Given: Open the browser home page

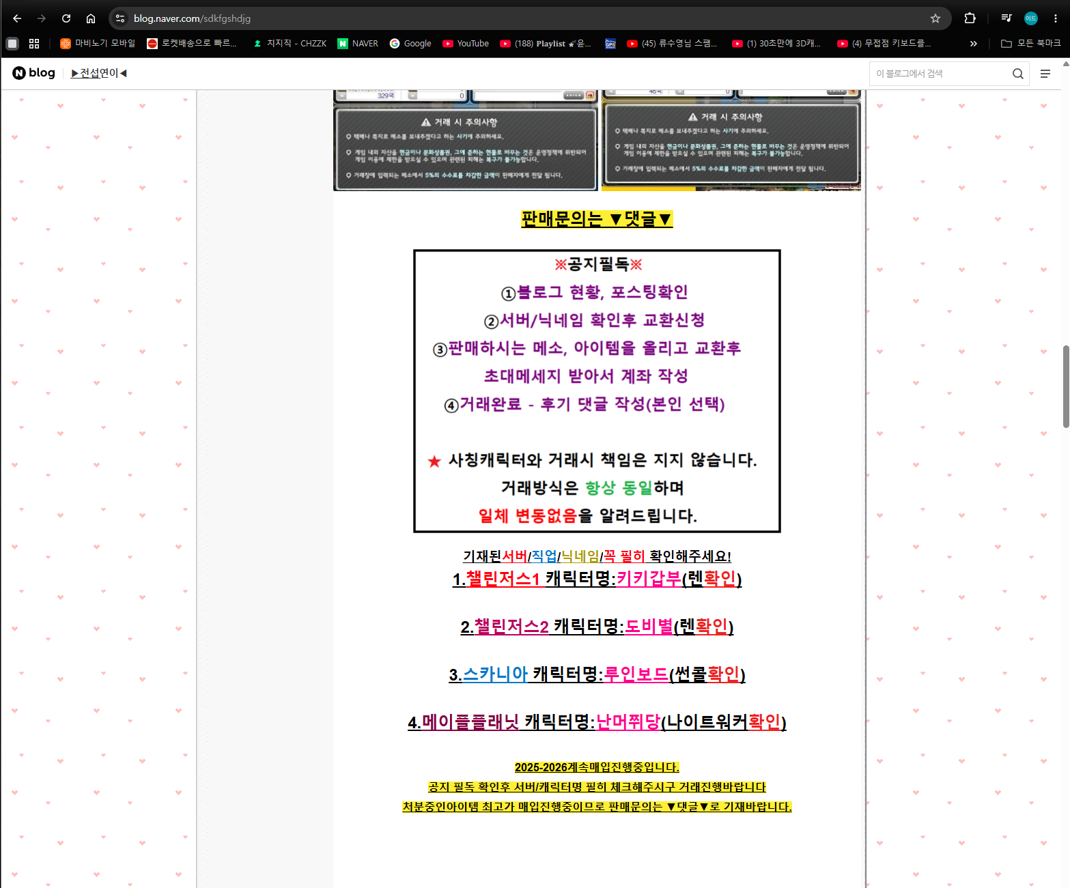Looking at the screenshot, I should [91, 18].
